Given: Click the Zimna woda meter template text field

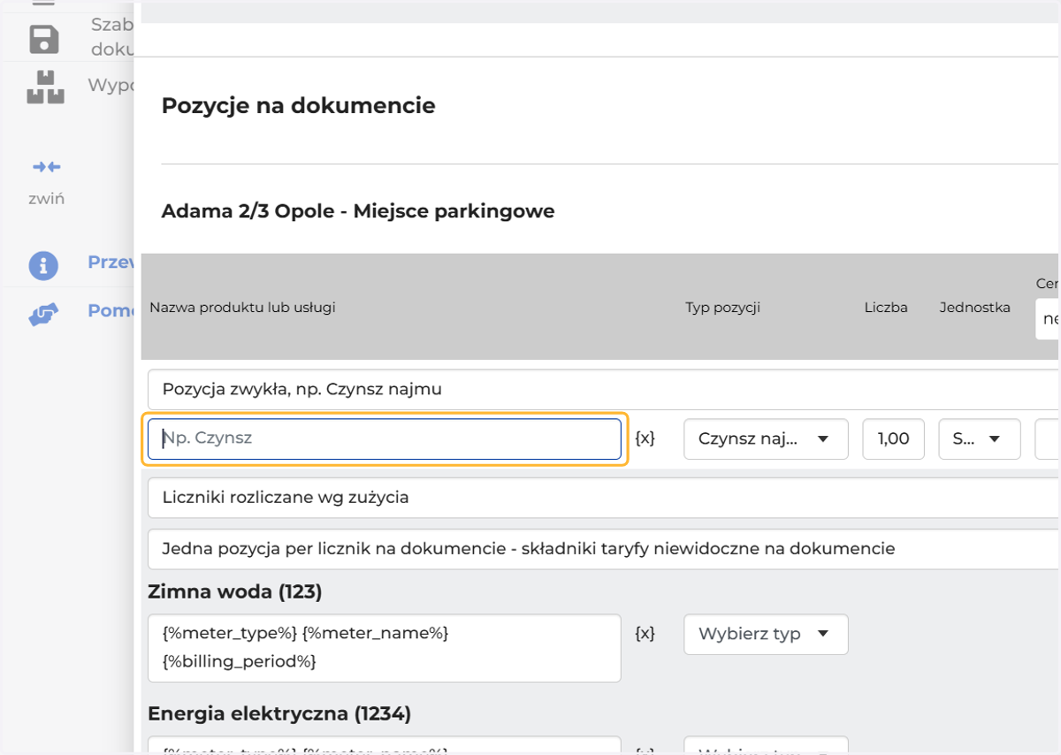Looking at the screenshot, I should pyautogui.click(x=385, y=648).
